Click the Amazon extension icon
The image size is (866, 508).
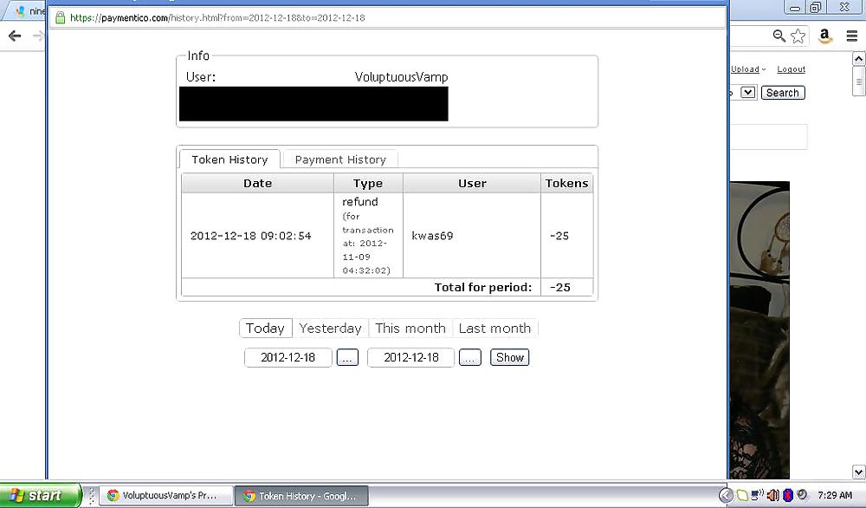(x=825, y=36)
